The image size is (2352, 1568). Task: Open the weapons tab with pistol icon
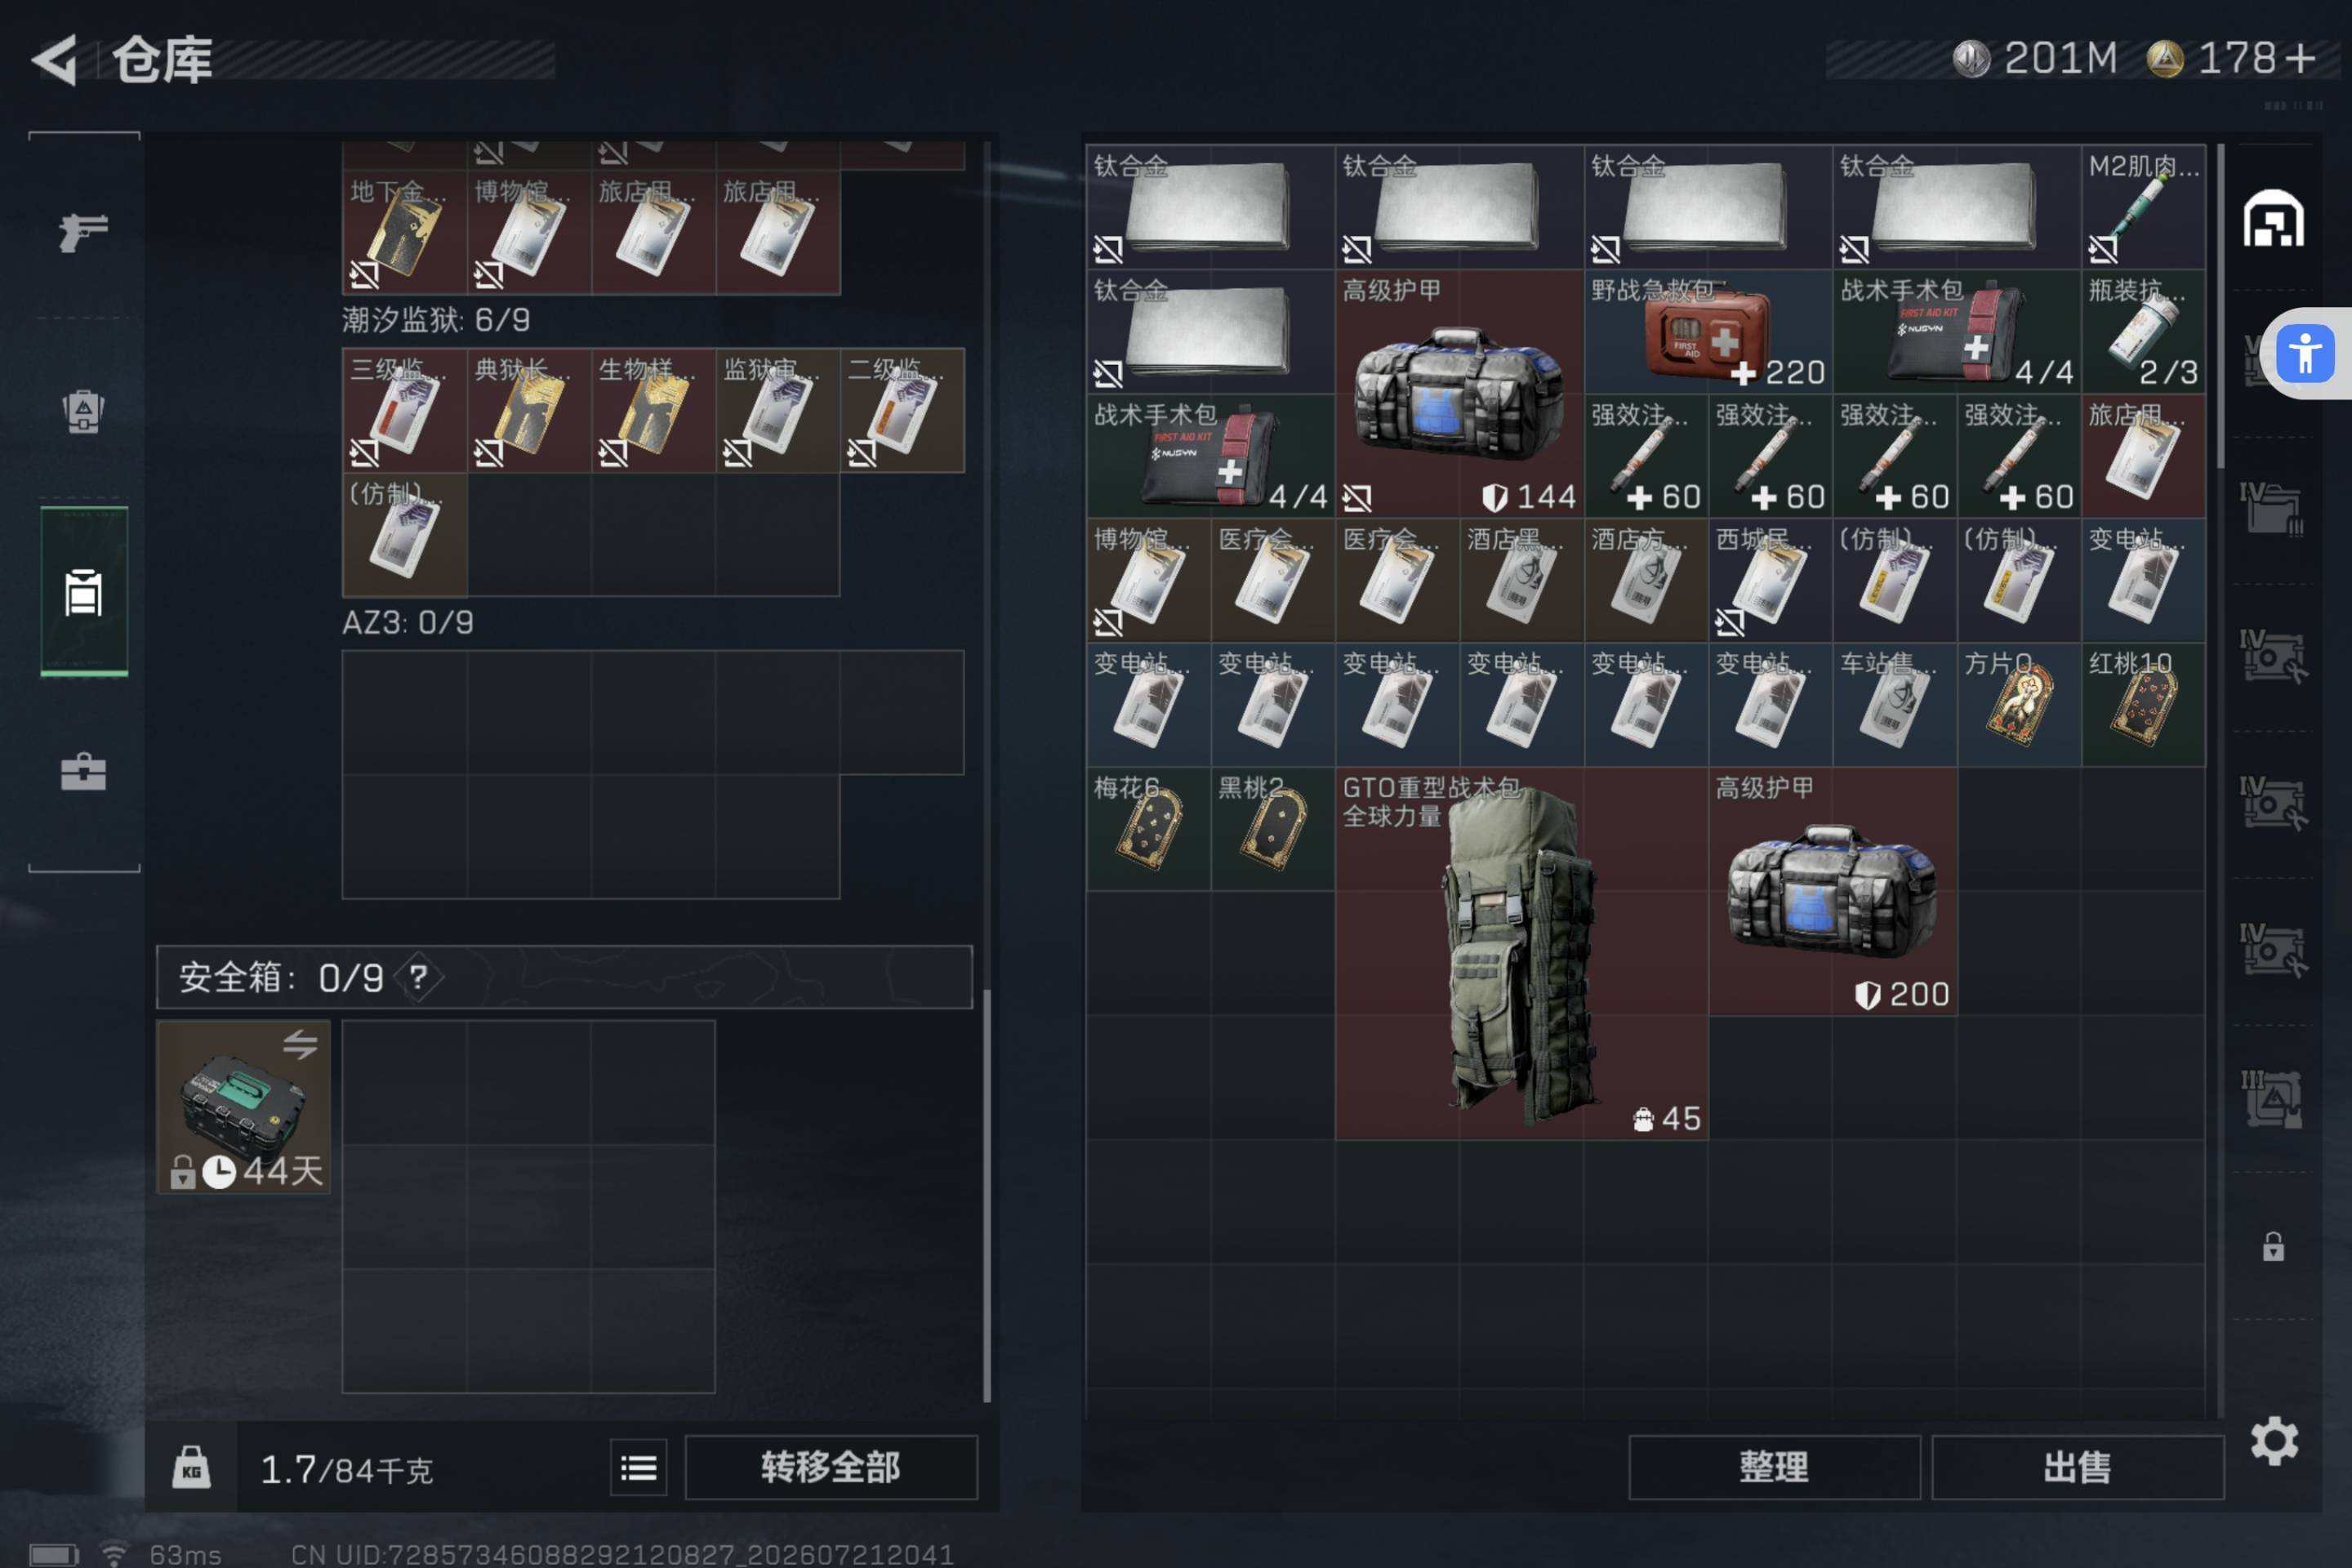pyautogui.click(x=84, y=232)
